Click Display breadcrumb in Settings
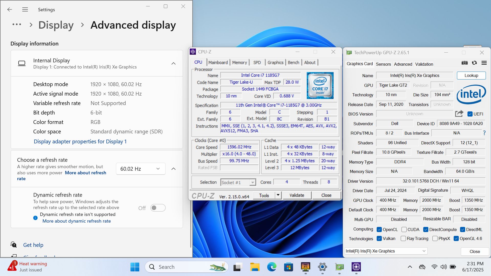 pos(56,25)
